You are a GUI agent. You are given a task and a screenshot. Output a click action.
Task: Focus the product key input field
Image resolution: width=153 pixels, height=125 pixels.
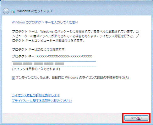click(x=54, y=64)
